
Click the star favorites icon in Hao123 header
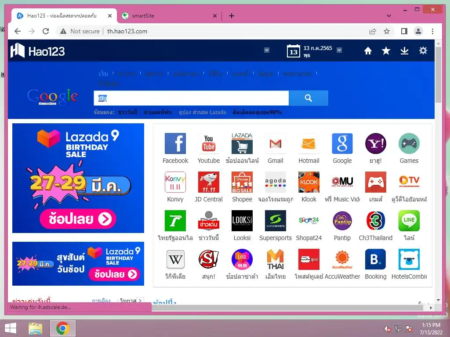point(386,51)
